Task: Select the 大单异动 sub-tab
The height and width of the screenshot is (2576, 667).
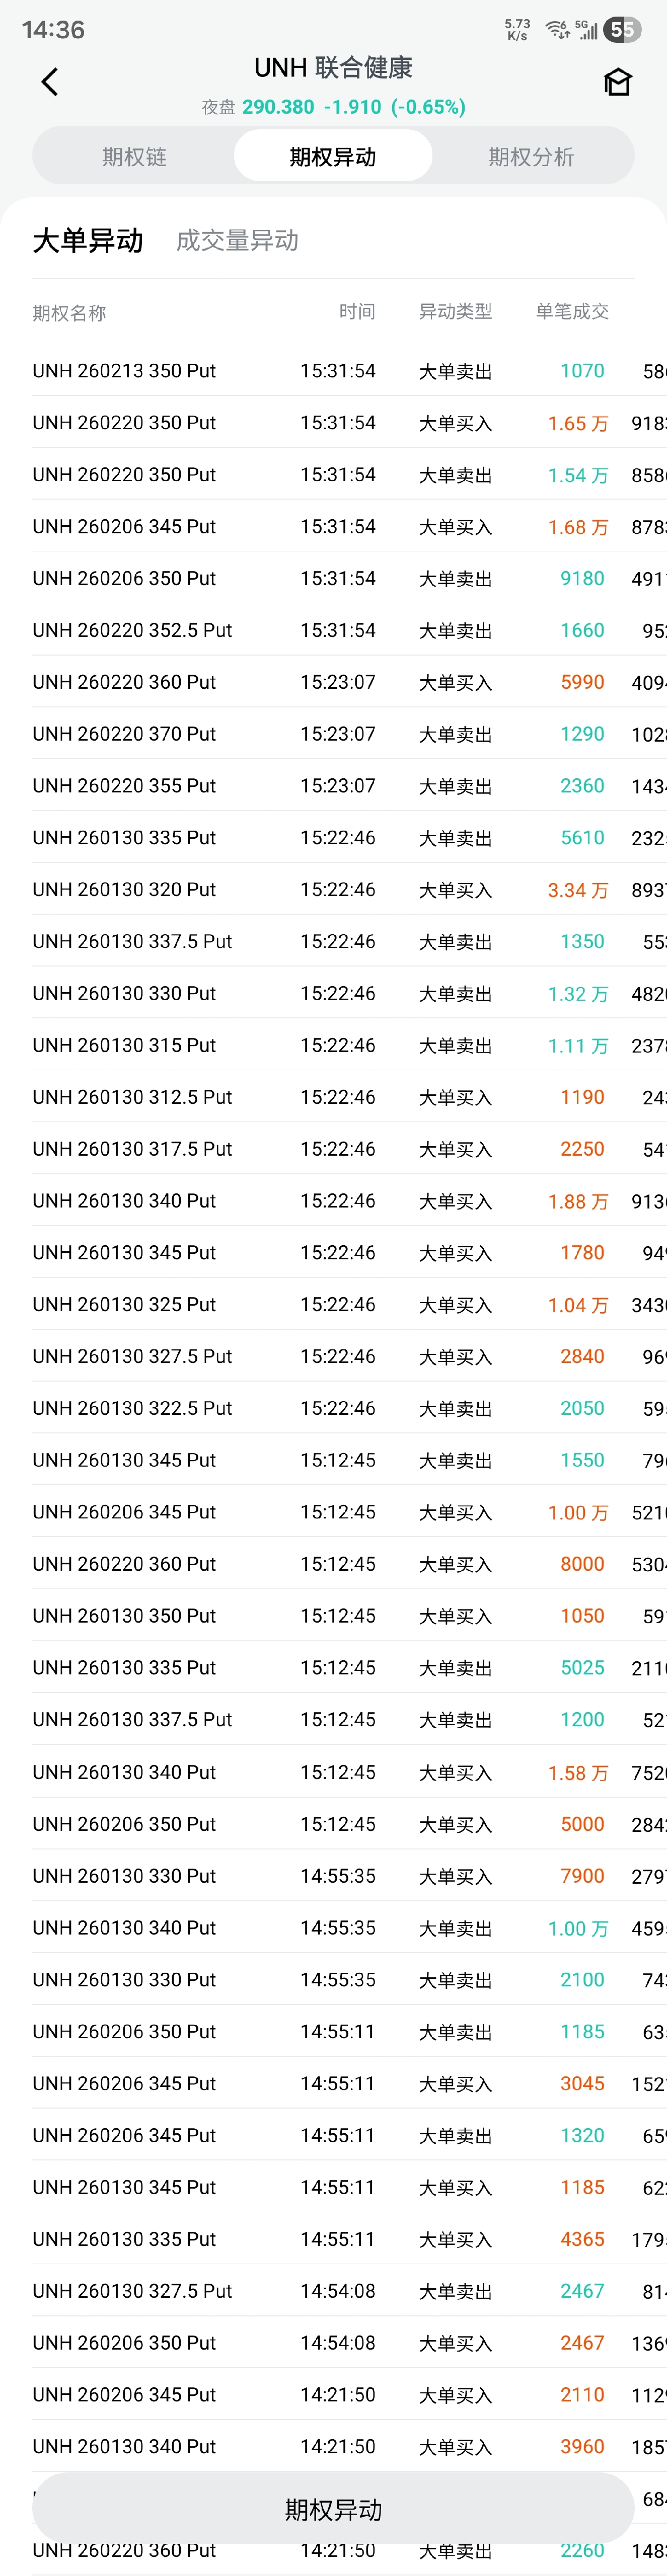Action: tap(88, 241)
